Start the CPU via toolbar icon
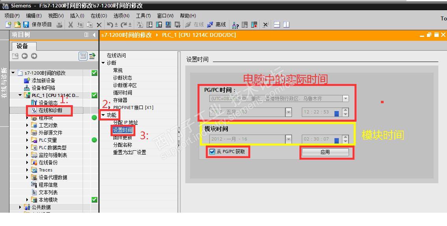447x226 pixels. tap(245, 25)
